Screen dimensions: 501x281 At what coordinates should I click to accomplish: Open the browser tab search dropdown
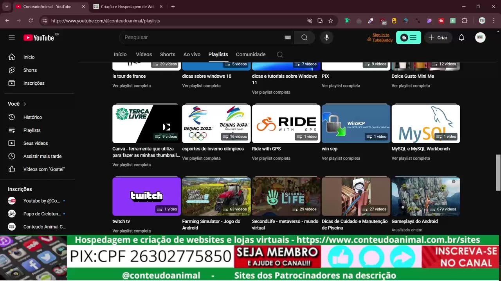(x=6, y=7)
